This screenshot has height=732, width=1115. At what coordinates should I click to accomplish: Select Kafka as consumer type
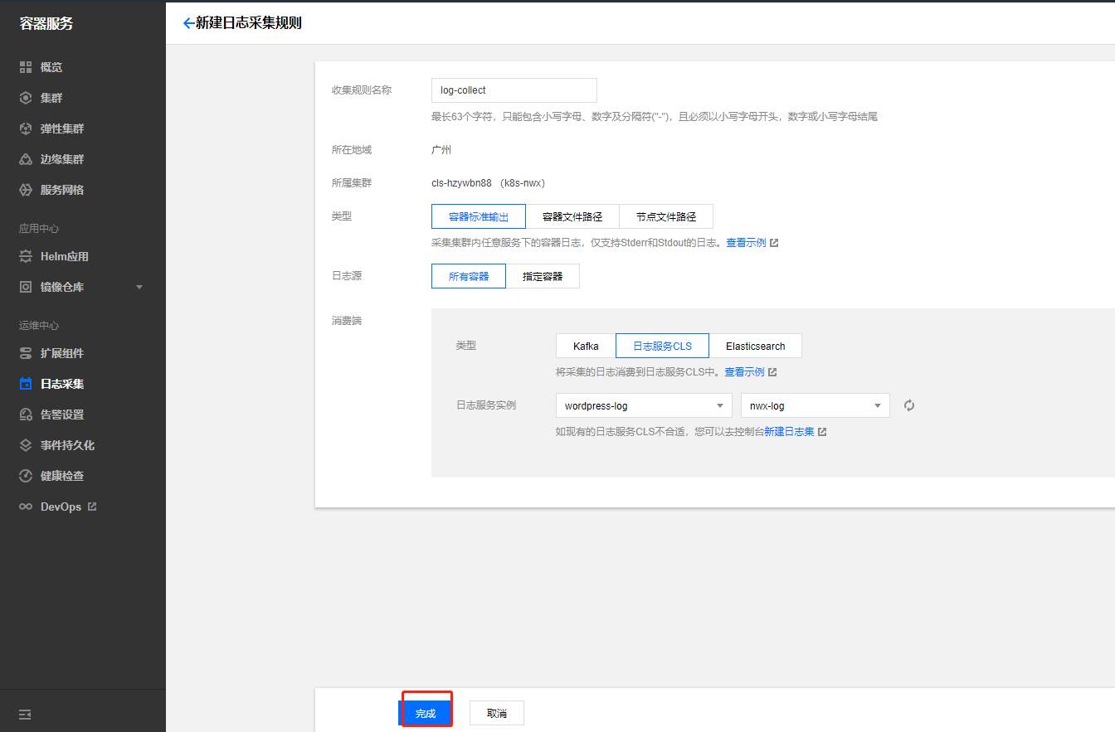click(x=586, y=346)
